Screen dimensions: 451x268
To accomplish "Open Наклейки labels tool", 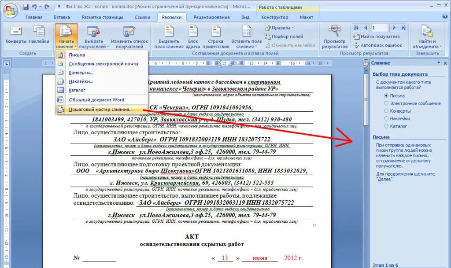I will tap(39, 35).
